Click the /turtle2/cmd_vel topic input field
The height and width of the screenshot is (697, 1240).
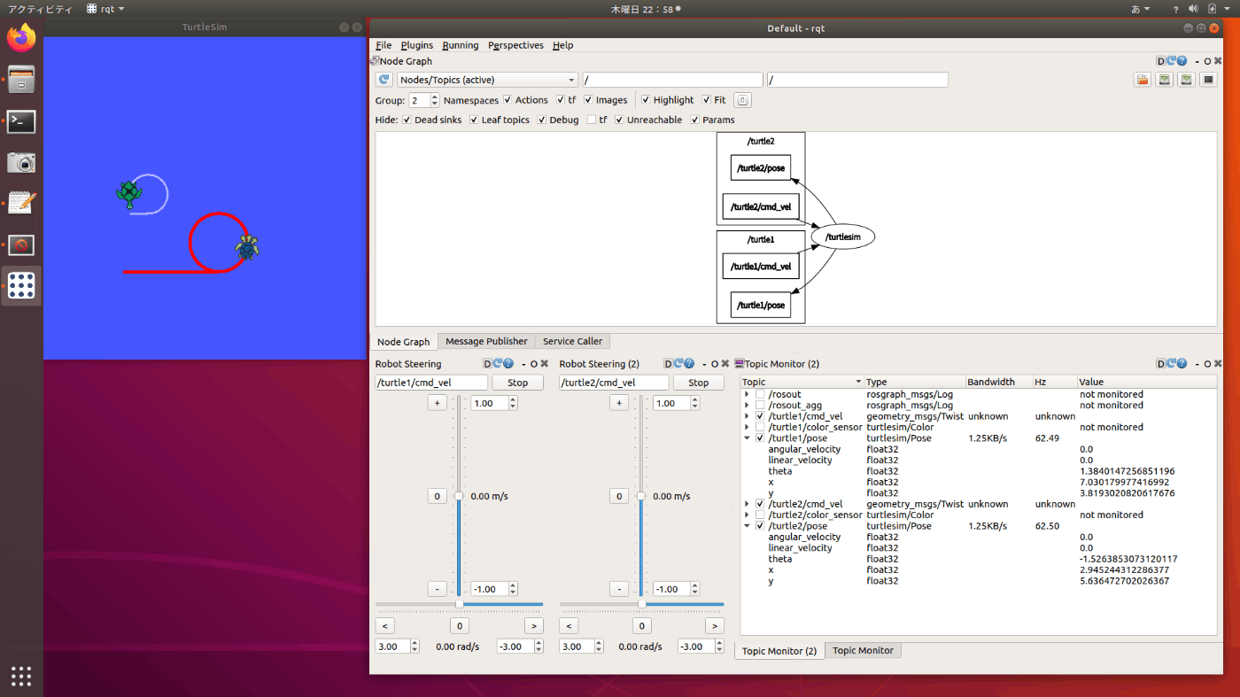(614, 383)
